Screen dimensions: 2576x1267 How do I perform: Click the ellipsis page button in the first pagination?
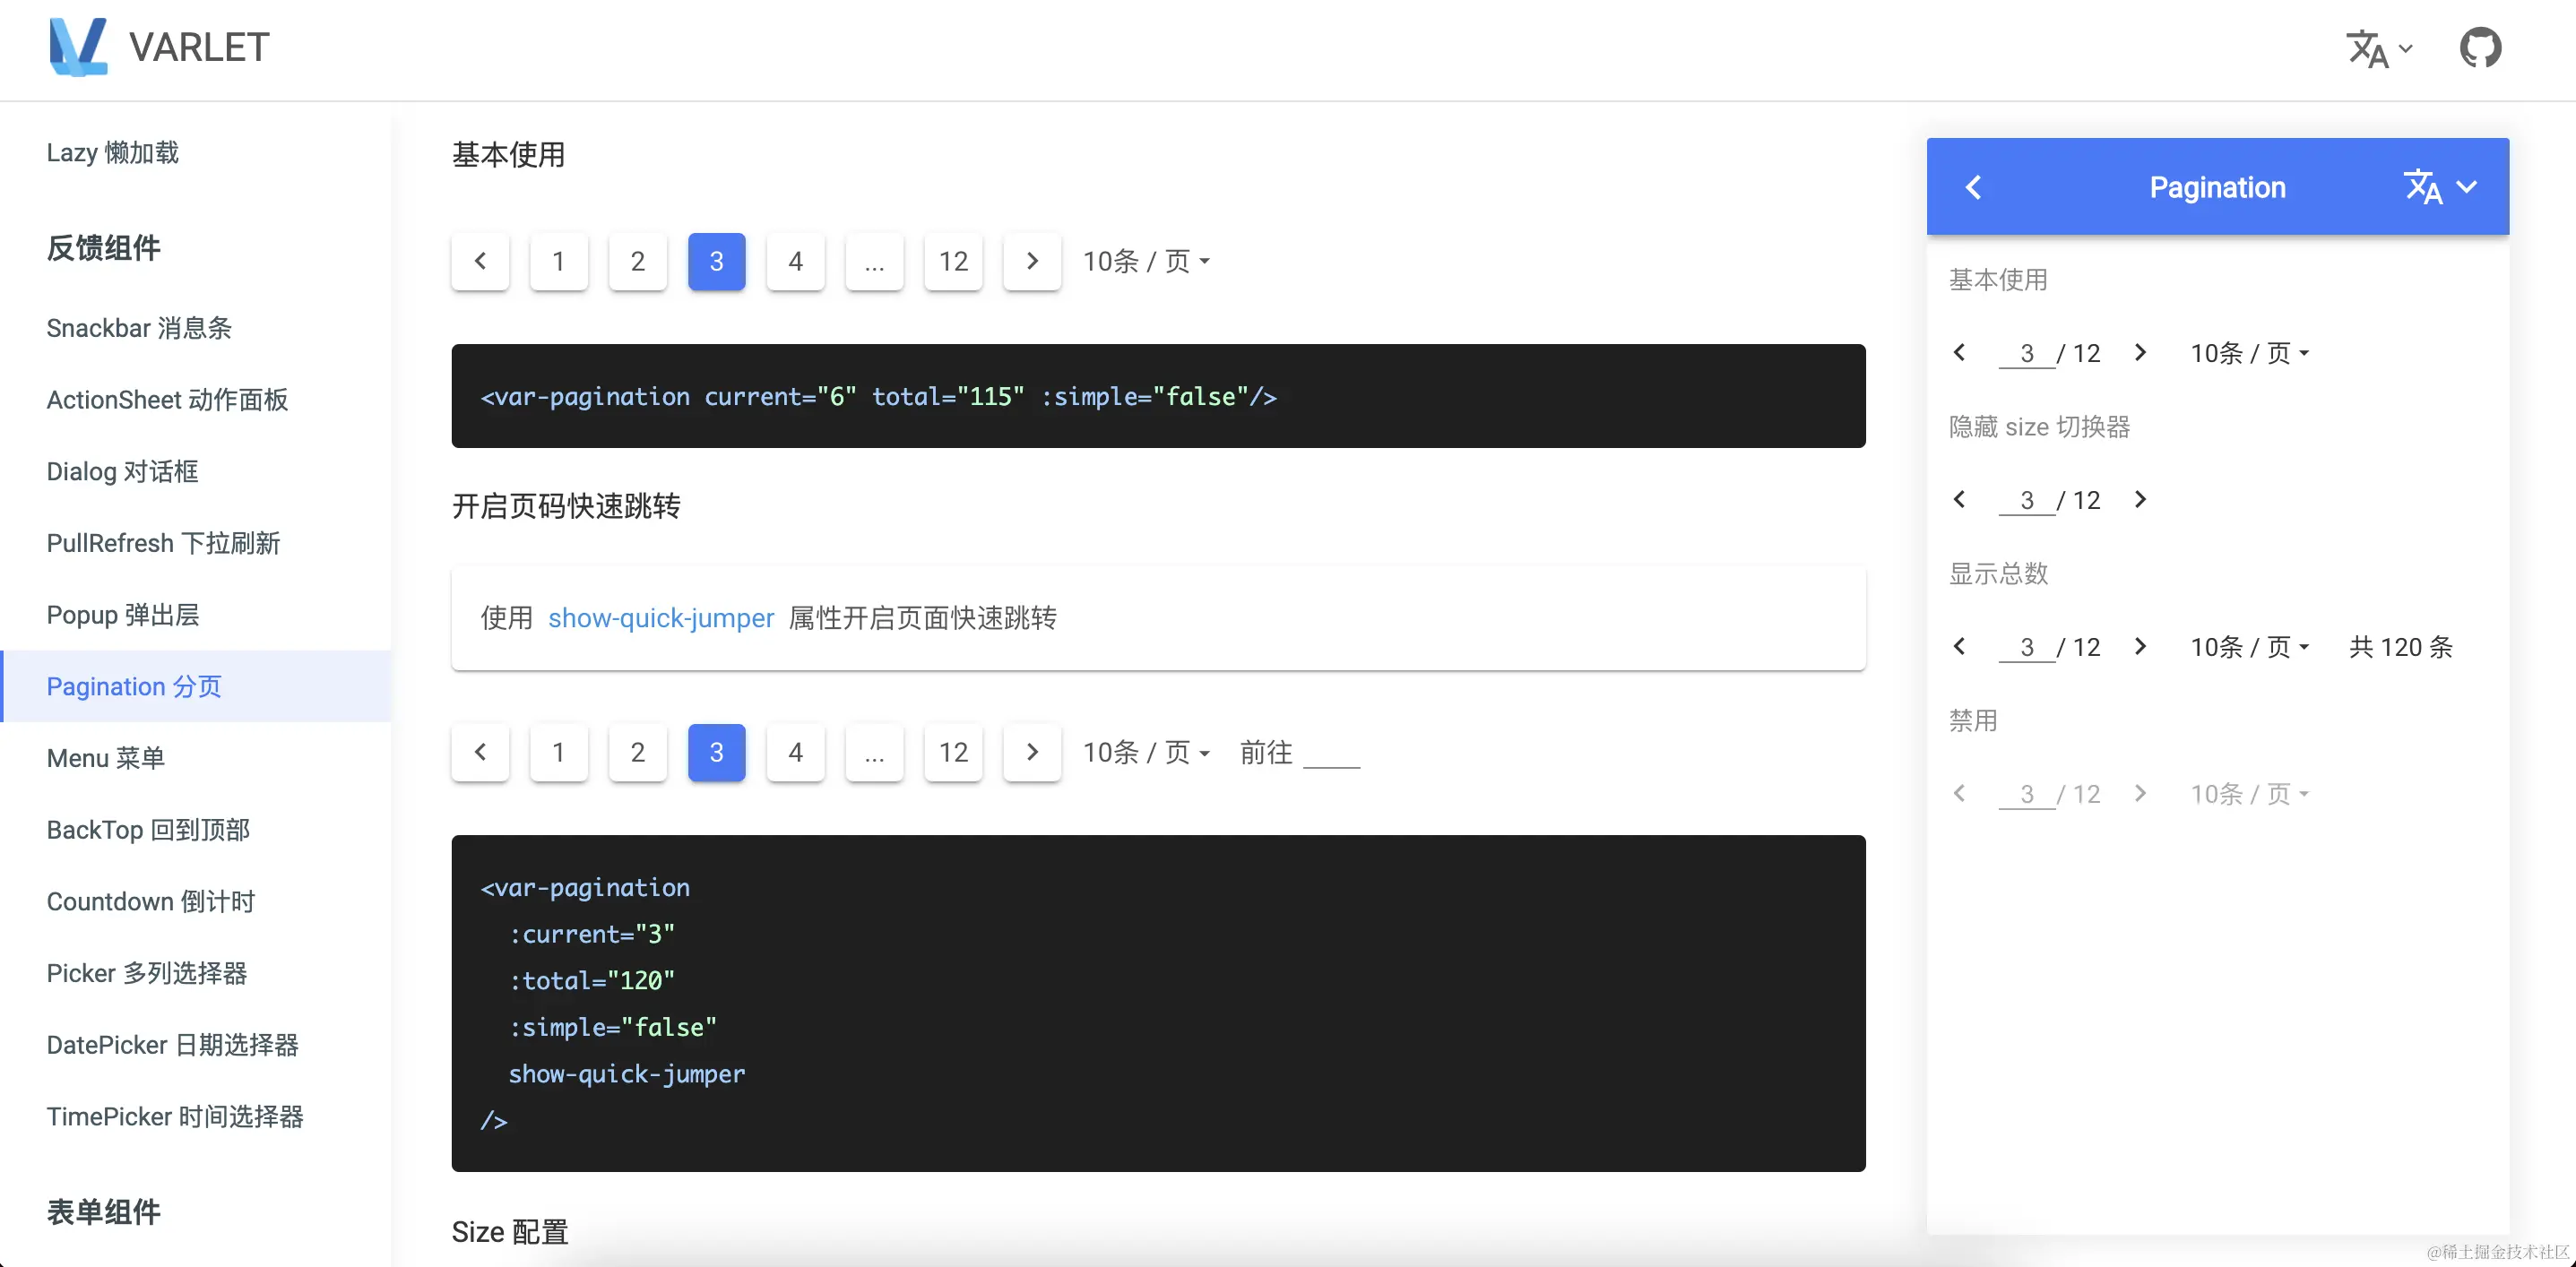click(x=874, y=261)
